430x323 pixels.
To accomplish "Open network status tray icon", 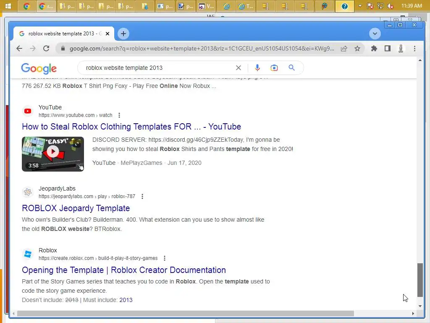I will (380, 6).
